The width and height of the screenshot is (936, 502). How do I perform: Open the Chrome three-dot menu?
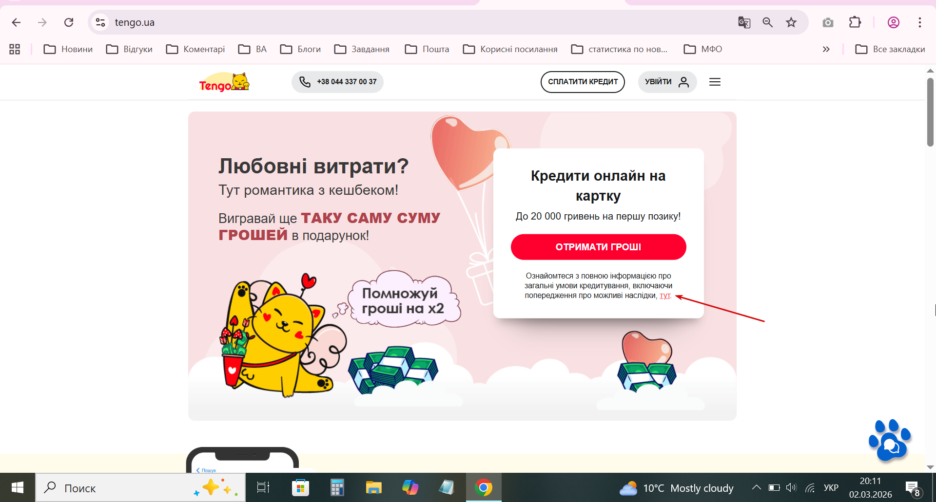pos(920,22)
